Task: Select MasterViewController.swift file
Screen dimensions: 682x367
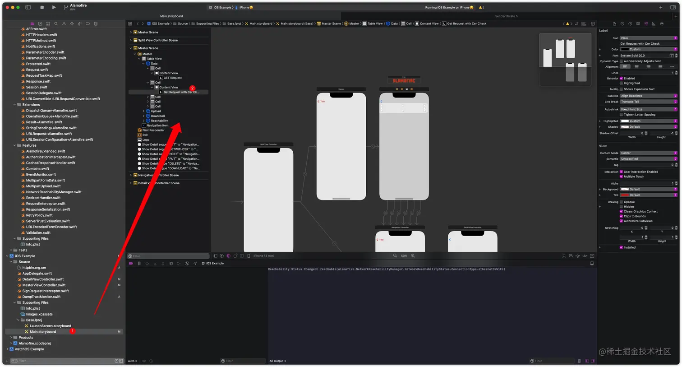Action: (x=44, y=285)
